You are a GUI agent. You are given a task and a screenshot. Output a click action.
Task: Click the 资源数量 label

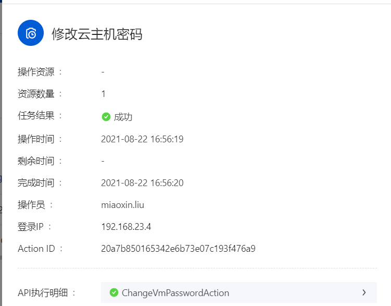click(36, 94)
